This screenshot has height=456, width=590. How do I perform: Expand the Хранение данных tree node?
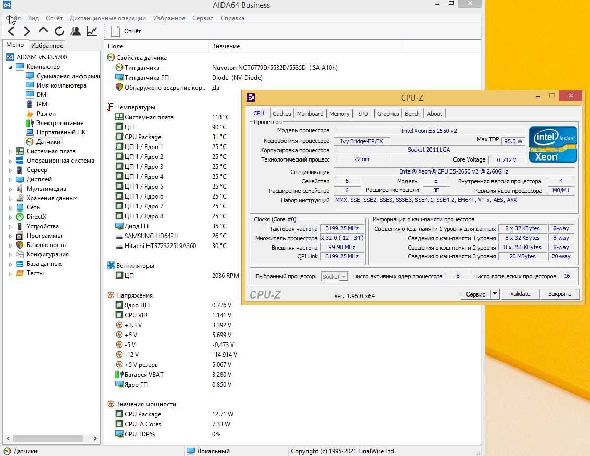point(10,198)
